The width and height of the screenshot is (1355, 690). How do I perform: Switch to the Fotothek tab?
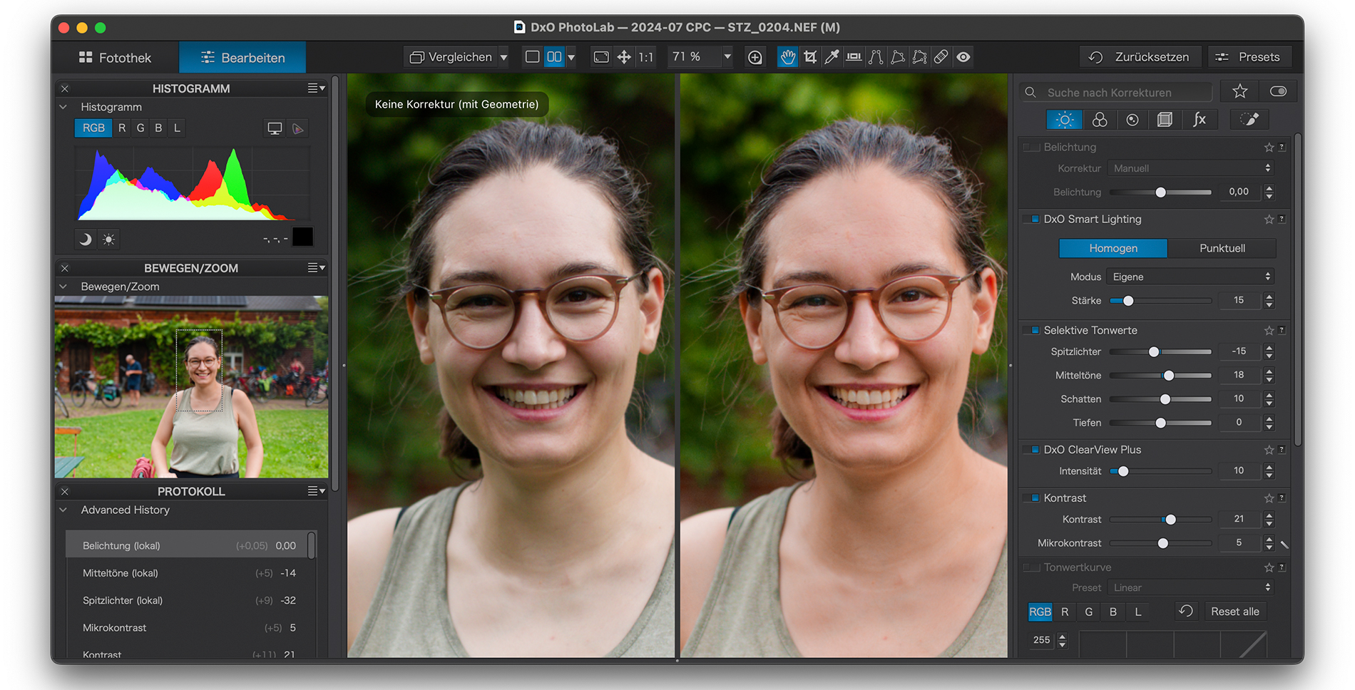115,58
